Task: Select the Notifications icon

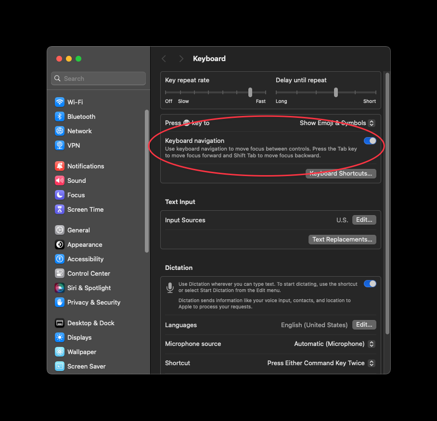Action: coord(59,166)
